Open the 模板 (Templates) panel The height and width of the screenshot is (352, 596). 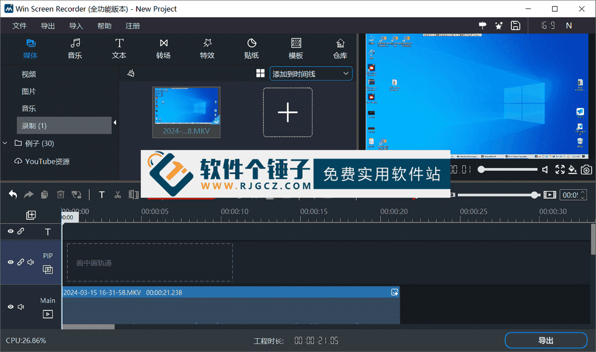pos(296,49)
